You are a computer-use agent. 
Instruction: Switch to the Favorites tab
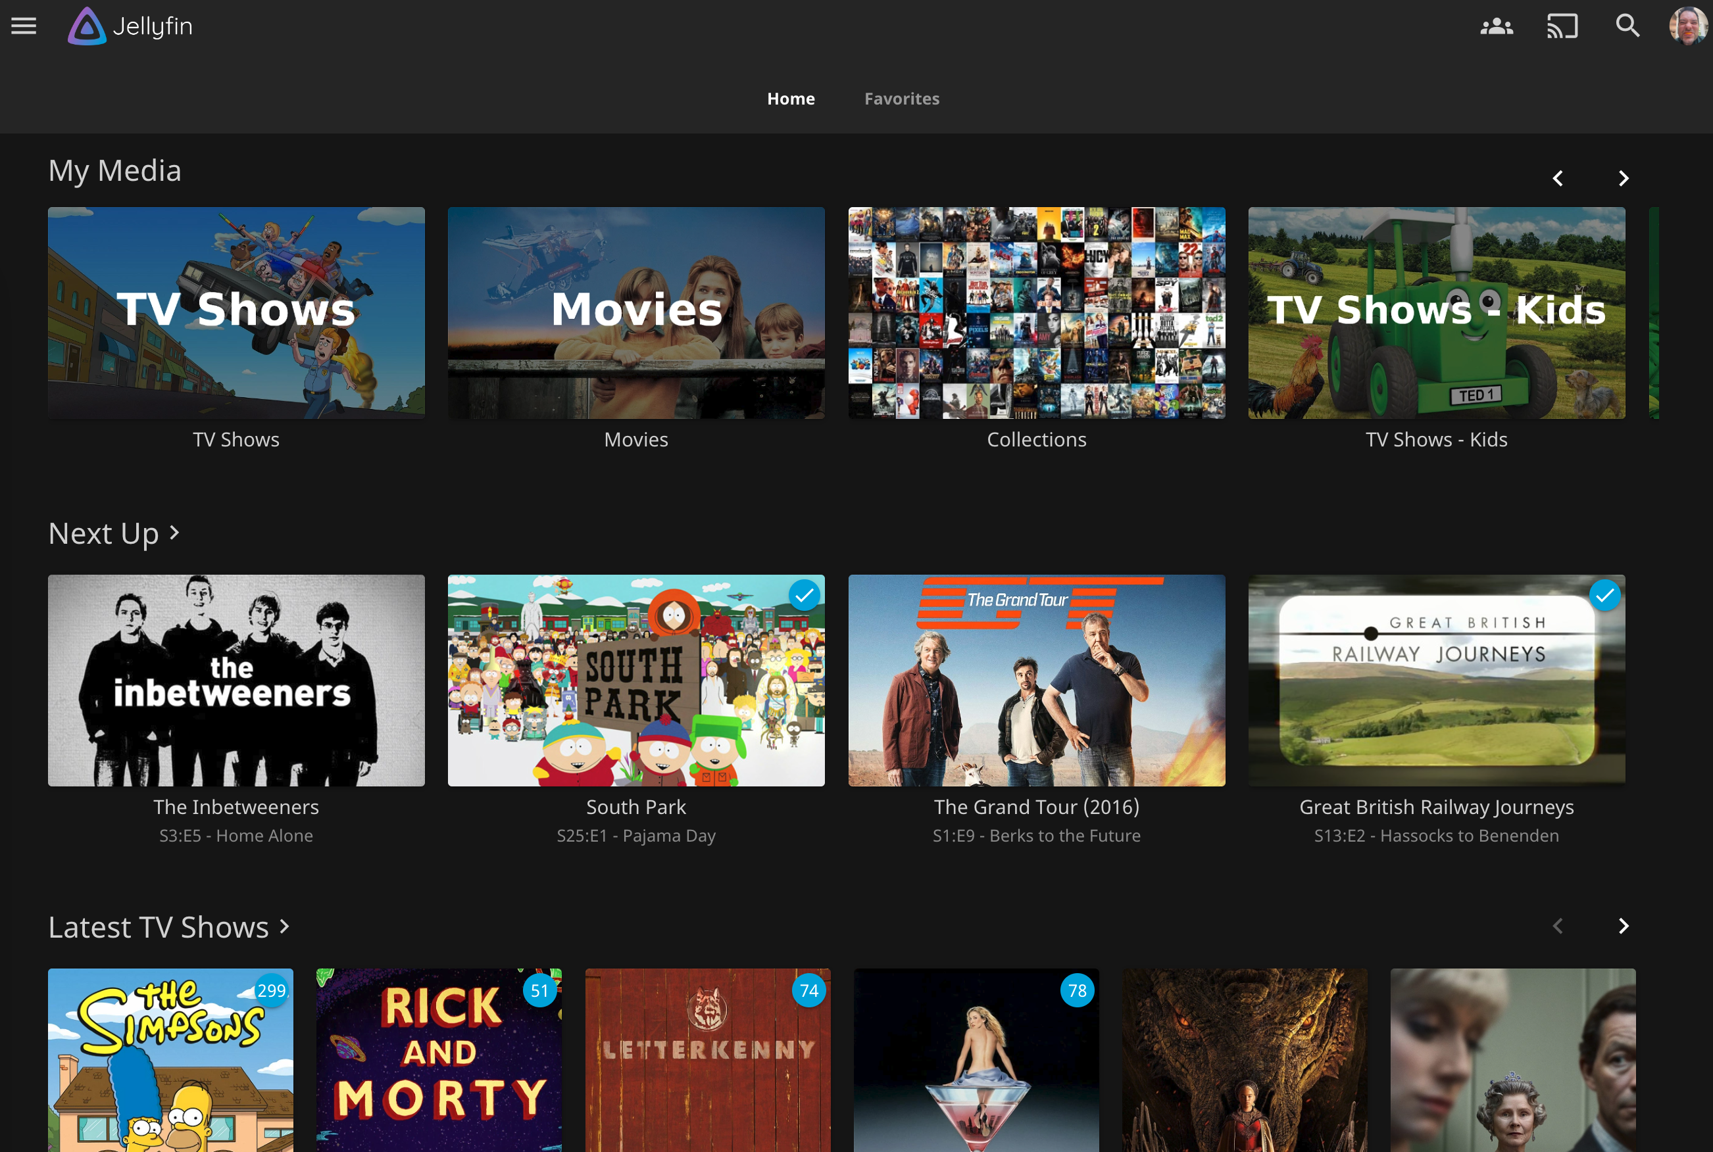coord(902,99)
